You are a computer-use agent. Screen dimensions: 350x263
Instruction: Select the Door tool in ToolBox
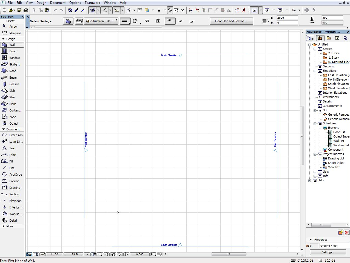tap(12, 51)
